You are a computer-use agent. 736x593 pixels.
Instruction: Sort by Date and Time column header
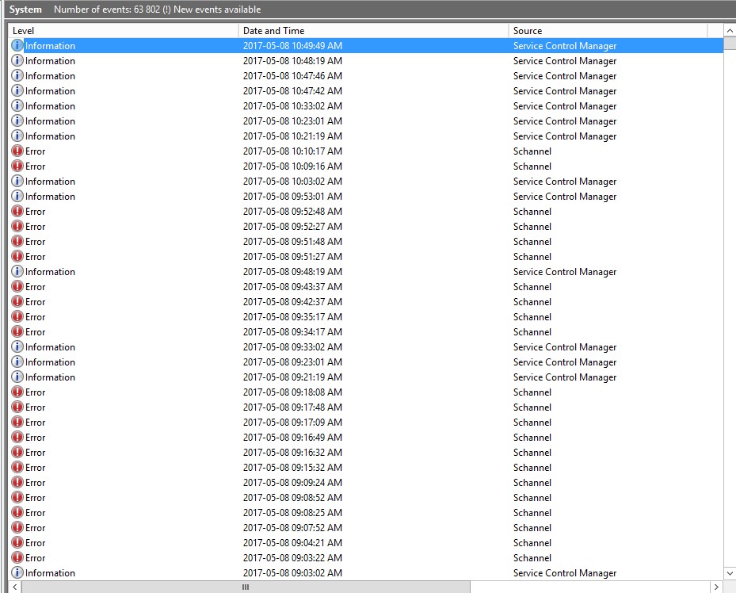coord(373,30)
